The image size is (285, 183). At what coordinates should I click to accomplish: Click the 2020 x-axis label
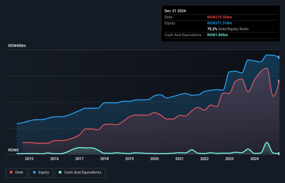click(x=154, y=159)
